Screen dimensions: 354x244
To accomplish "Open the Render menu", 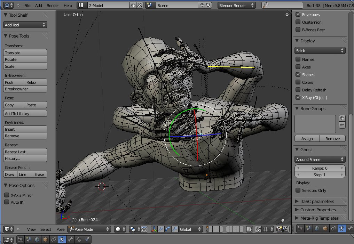I will (x=53, y=6).
